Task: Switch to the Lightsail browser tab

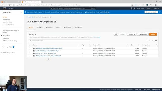Action: click(x=10, y=2)
